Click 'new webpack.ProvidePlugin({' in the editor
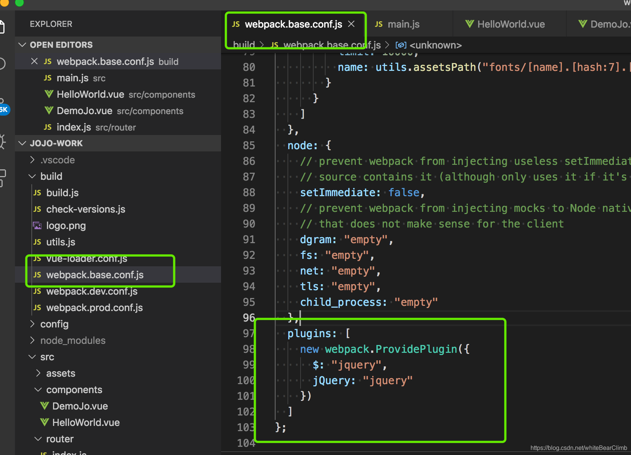This screenshot has width=631, height=455. click(x=385, y=349)
